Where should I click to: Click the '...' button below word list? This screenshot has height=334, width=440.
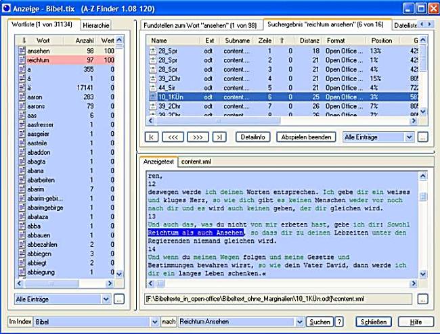[119, 300]
